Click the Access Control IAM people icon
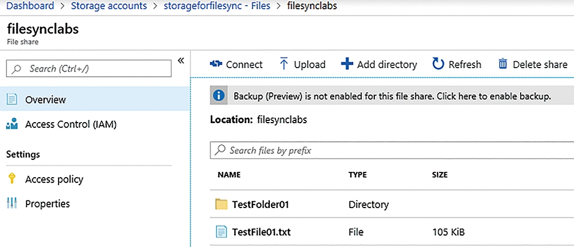The width and height of the screenshot is (574, 247). tap(12, 124)
